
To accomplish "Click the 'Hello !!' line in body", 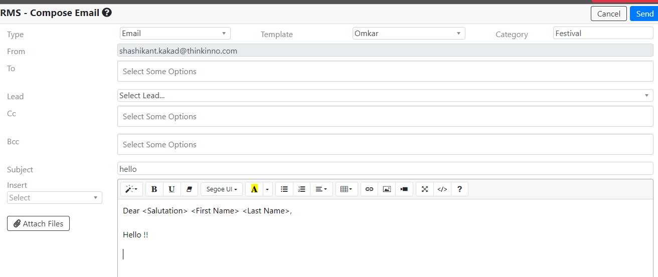I will click(135, 234).
